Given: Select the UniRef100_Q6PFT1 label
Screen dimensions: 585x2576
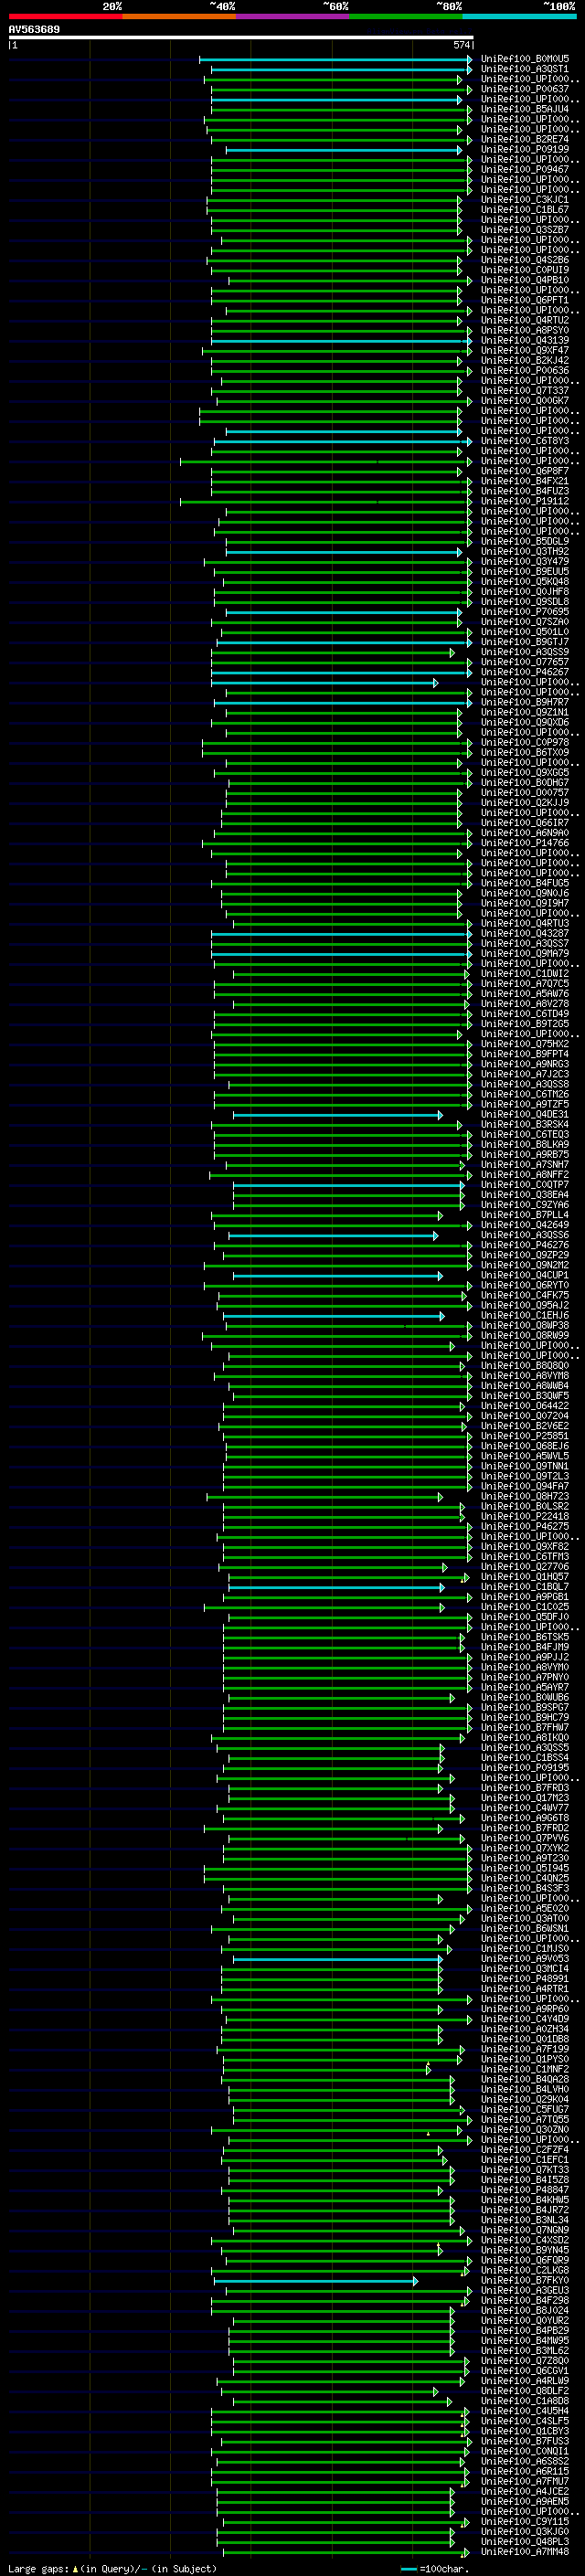Looking at the screenshot, I should pos(525,300).
